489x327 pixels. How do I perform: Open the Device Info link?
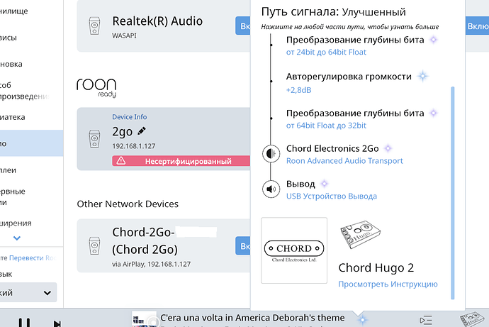pyautogui.click(x=130, y=117)
